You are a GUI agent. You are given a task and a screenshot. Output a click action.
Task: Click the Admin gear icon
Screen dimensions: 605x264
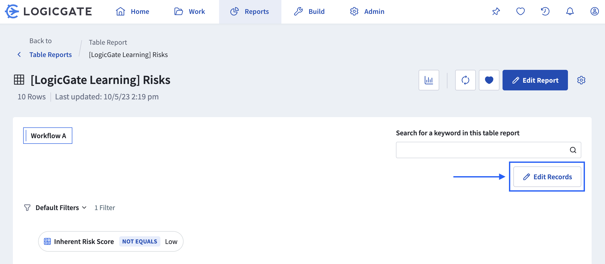(354, 12)
